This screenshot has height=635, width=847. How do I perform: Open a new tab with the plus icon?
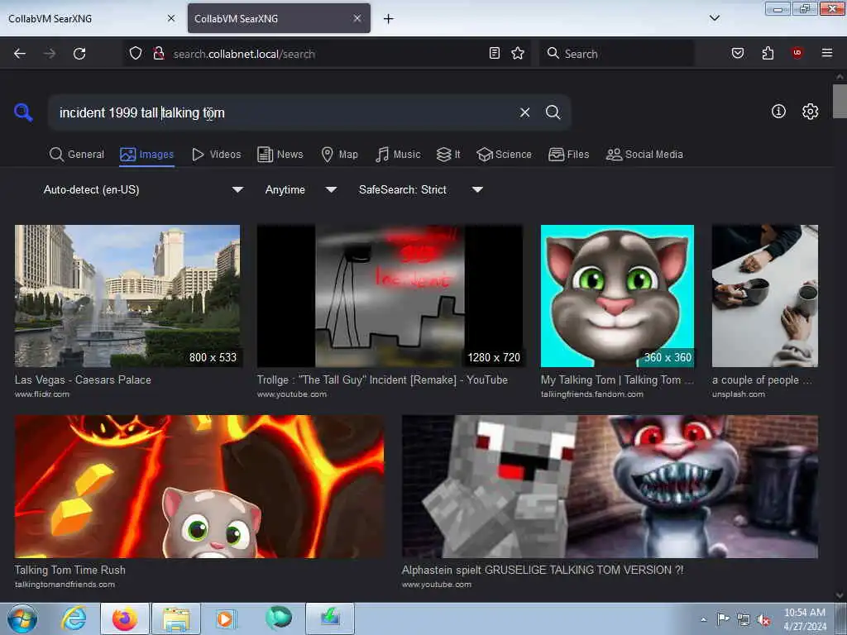[389, 19]
